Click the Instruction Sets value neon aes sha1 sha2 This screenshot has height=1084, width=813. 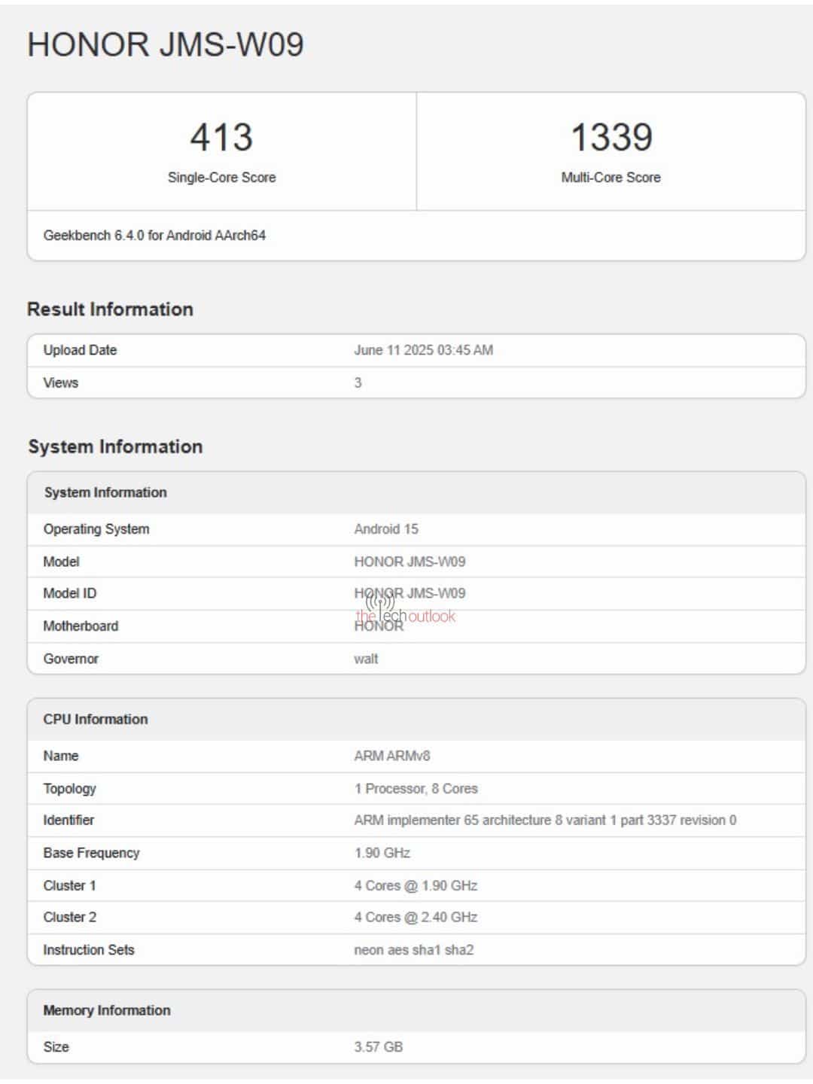tap(413, 950)
